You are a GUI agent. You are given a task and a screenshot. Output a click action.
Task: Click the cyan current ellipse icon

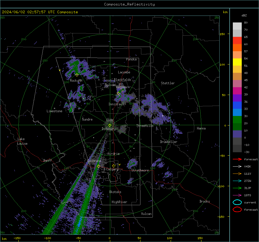(x=237, y=202)
